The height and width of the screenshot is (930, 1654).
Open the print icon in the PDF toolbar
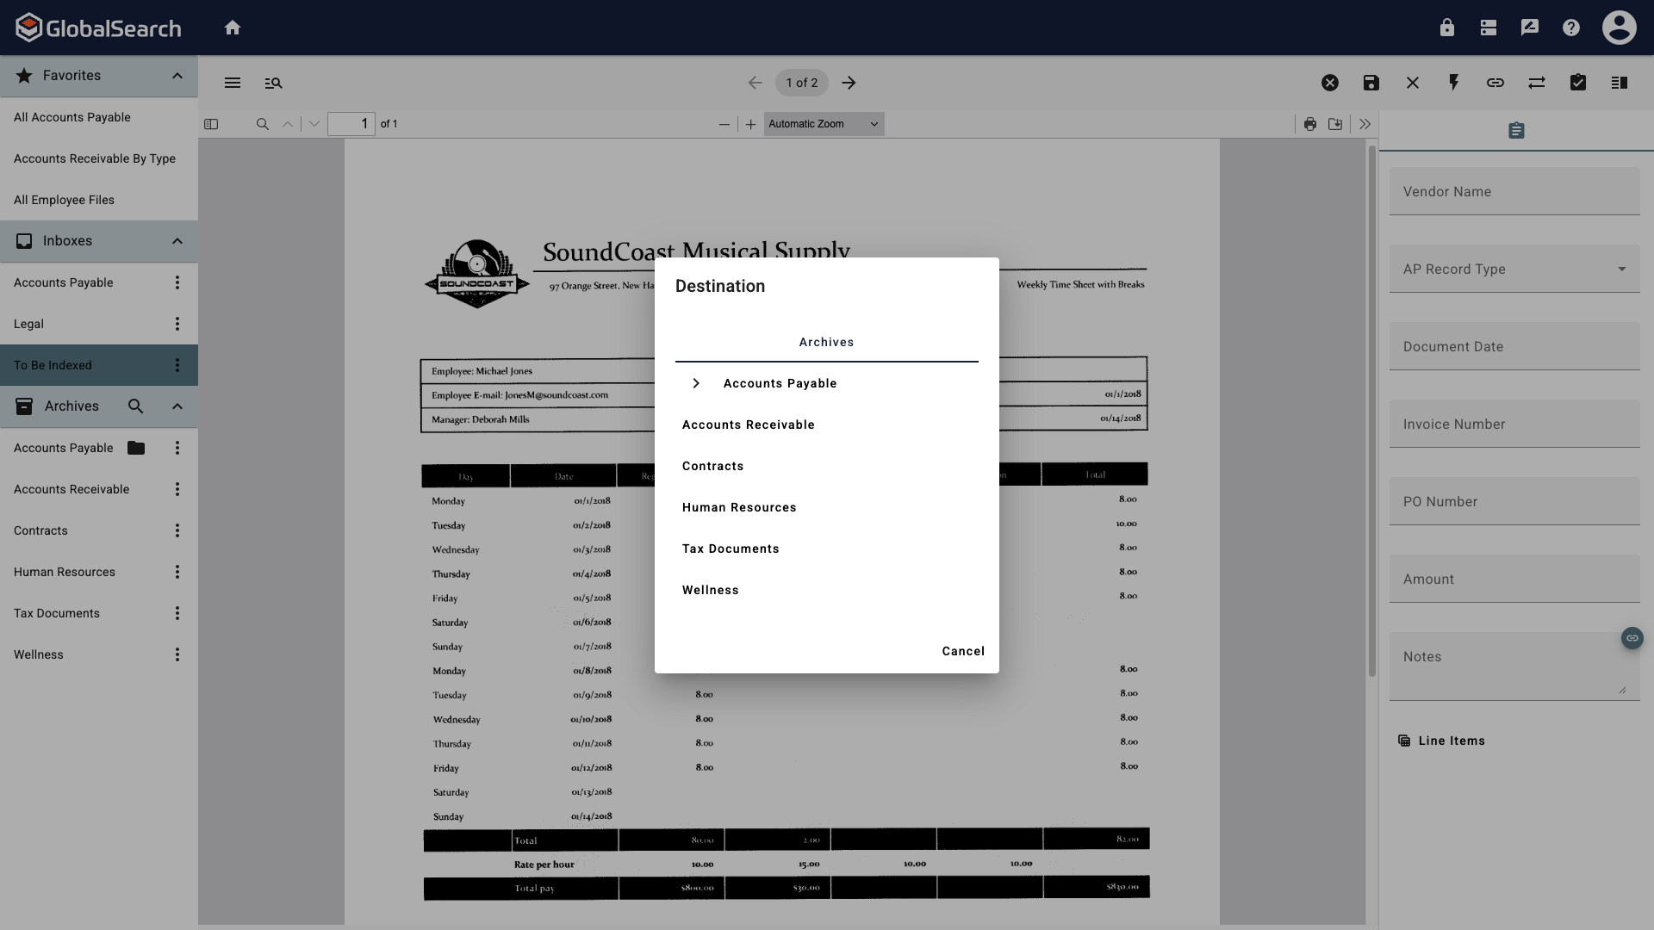(x=1310, y=123)
